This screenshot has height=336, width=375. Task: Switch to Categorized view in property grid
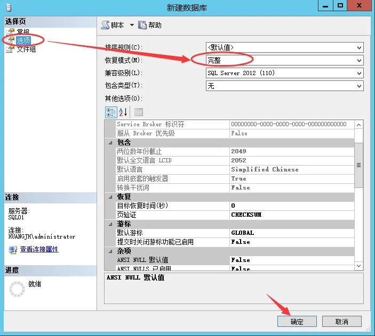coord(111,112)
